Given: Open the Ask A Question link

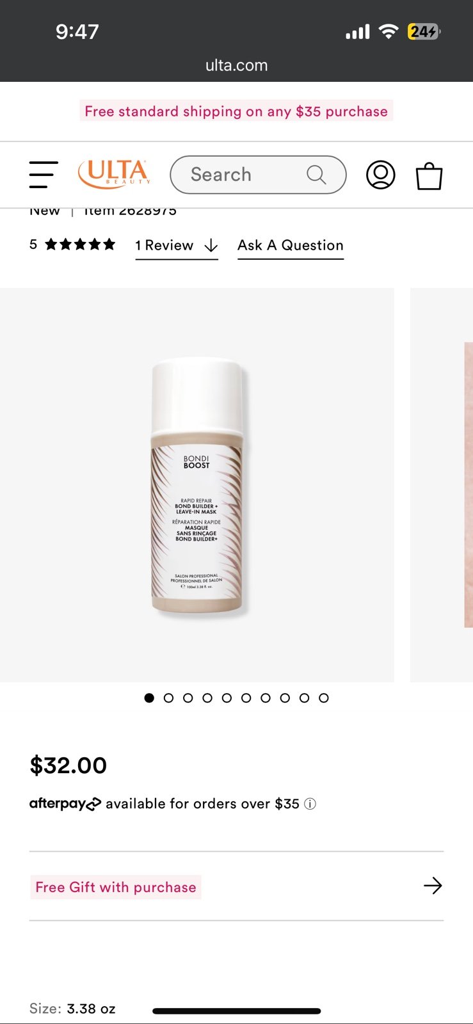Looking at the screenshot, I should pyautogui.click(x=291, y=246).
